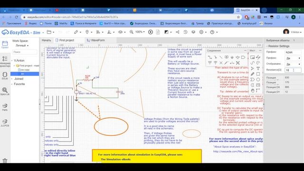This screenshot has width=304, height=171.
Task: Place a GND symbol from the wiring palette
Action: (x=232, y=57)
